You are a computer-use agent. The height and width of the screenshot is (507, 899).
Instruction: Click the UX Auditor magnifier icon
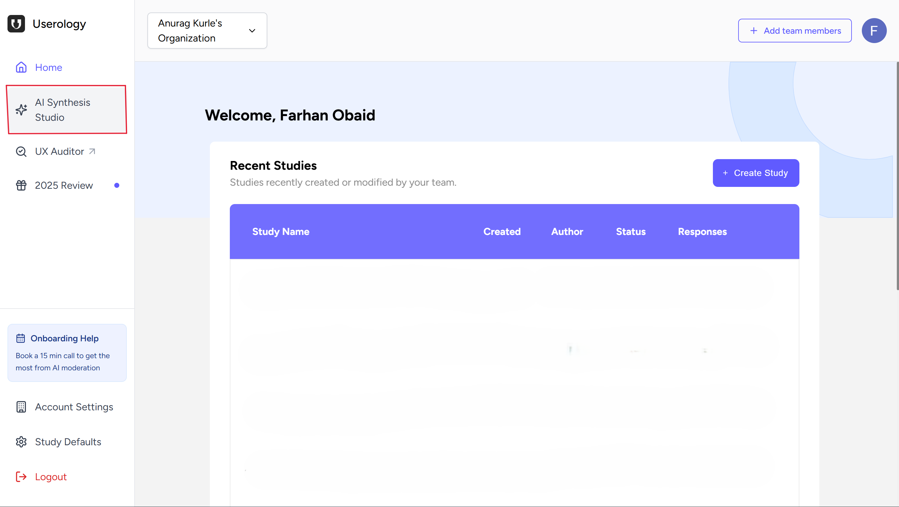coord(21,151)
